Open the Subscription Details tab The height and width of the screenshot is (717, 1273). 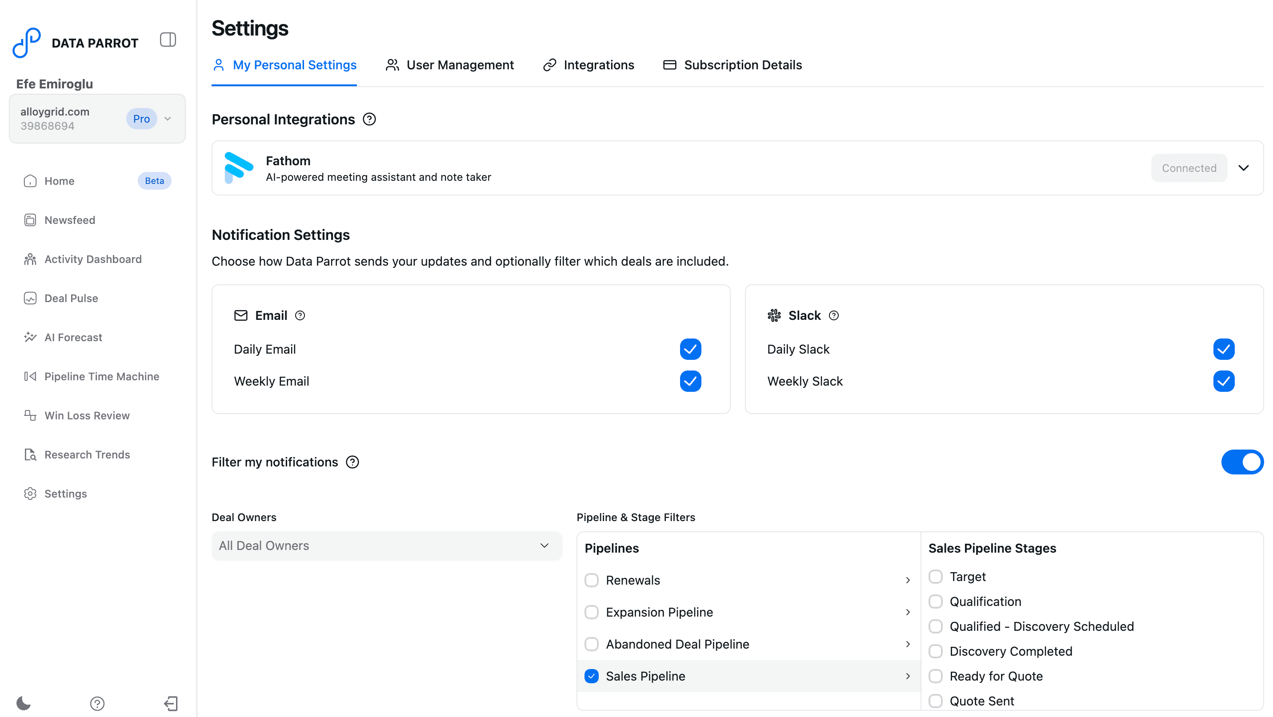[743, 65]
